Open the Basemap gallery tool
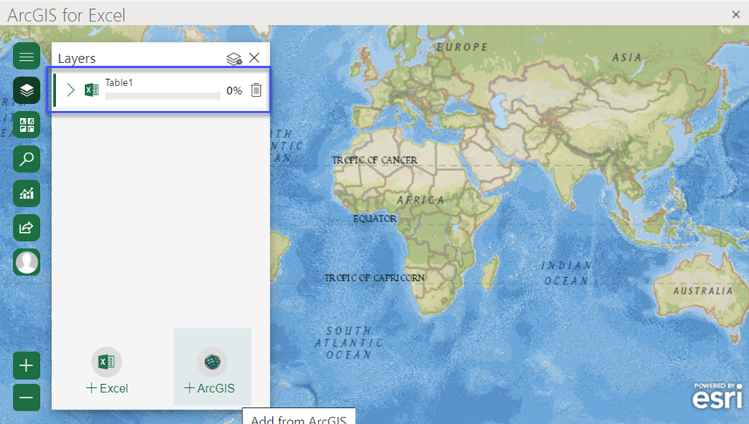Screen dimensions: 749x424 point(26,125)
